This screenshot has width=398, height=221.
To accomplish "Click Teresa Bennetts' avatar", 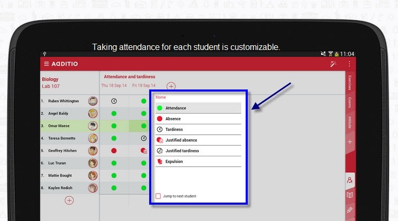I will click(x=93, y=138).
